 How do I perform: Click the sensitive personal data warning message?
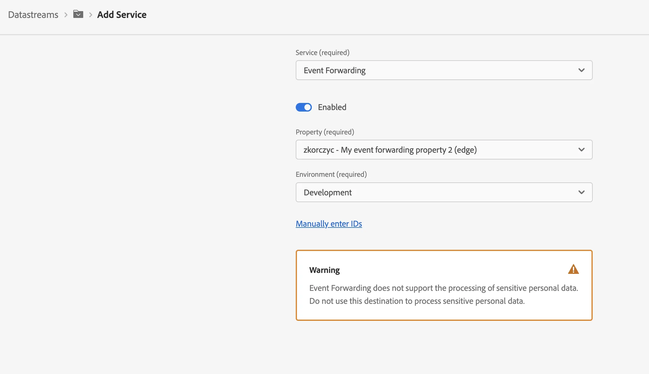pos(444,294)
